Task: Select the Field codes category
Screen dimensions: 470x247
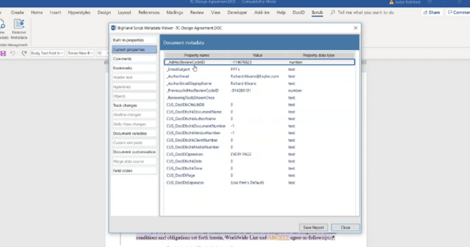Action: click(134, 171)
